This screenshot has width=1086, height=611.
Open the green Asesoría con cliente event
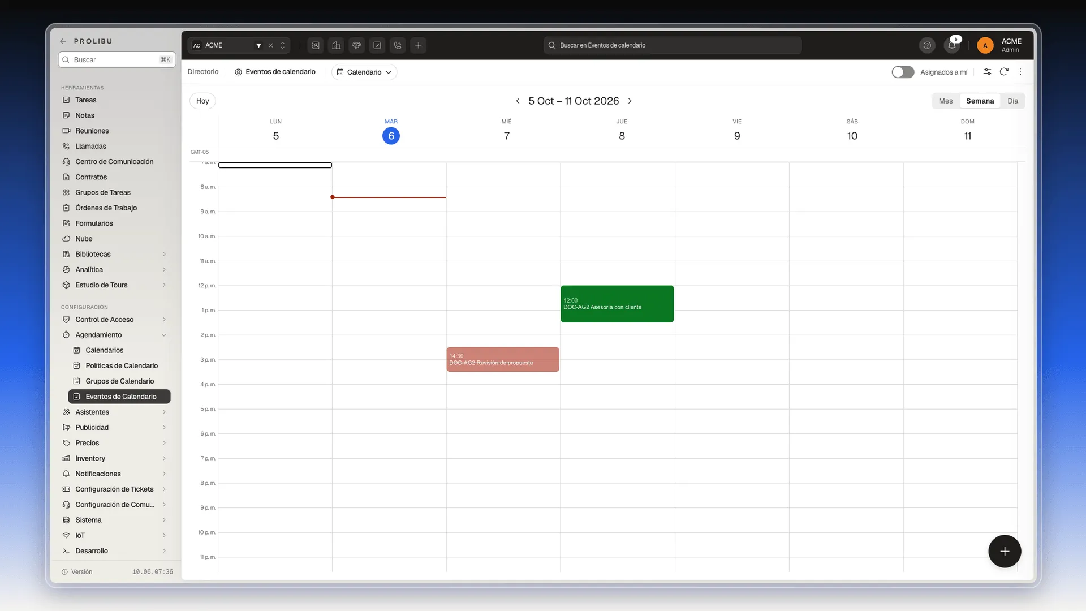[617, 304]
